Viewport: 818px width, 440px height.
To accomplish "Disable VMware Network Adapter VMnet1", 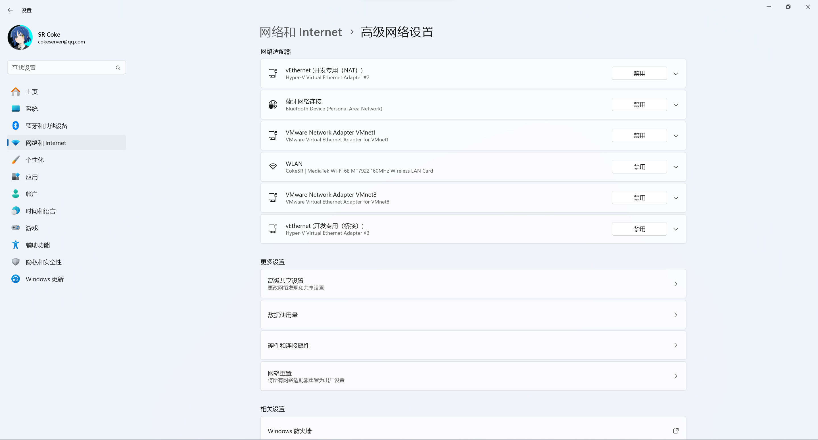I will (x=639, y=136).
